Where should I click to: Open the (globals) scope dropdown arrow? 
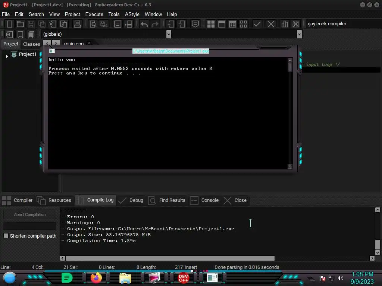(x=169, y=34)
